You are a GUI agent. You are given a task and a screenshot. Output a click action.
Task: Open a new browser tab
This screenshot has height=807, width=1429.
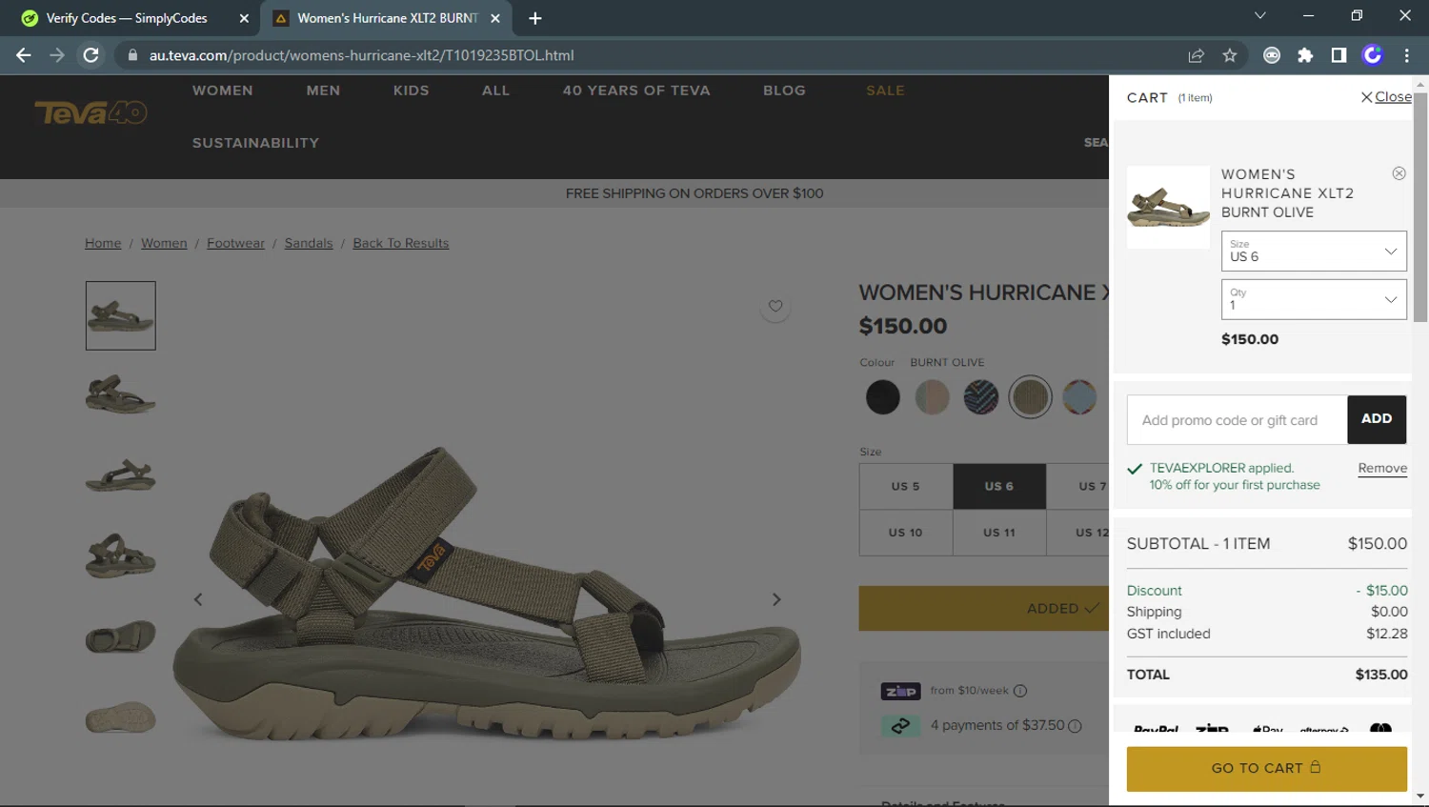tap(535, 18)
